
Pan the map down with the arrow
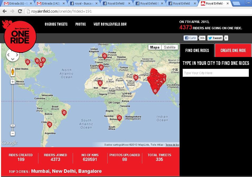pyautogui.click(x=13, y=59)
